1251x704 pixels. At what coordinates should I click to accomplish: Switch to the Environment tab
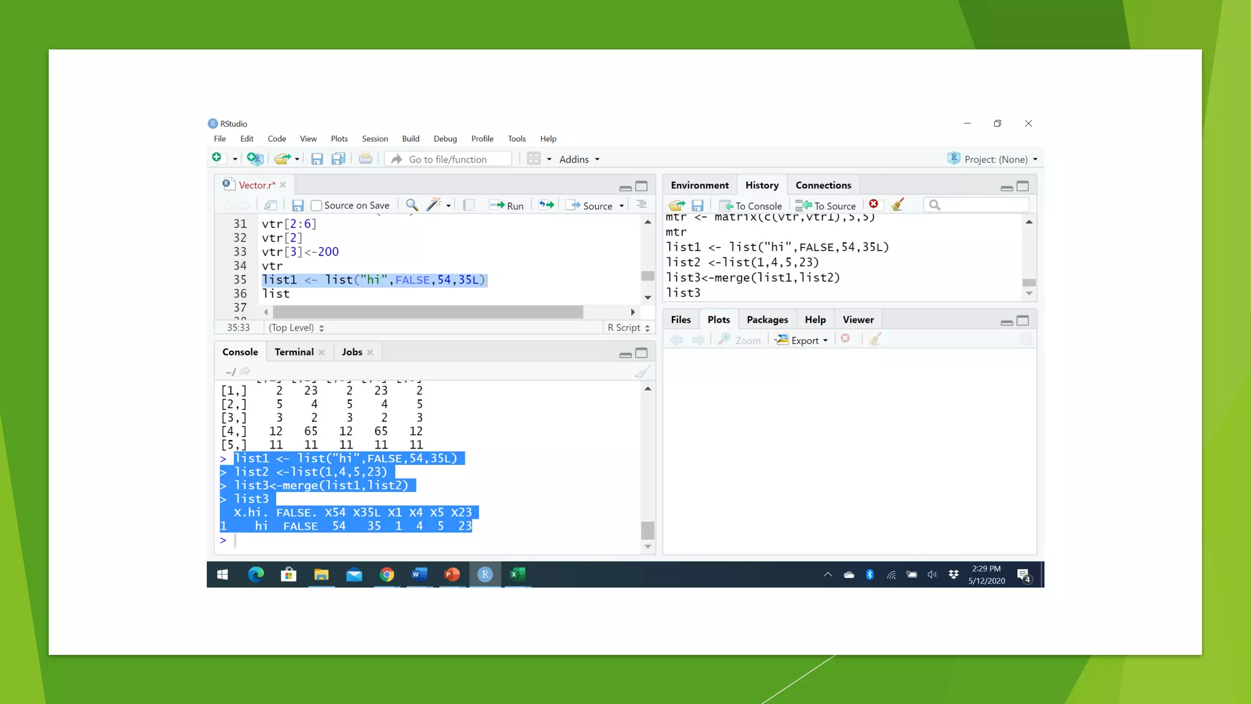[699, 185]
